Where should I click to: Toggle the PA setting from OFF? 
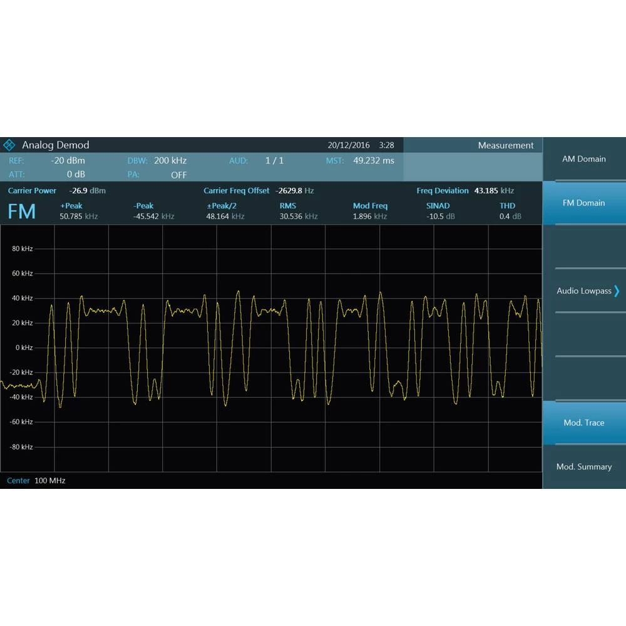tap(178, 175)
